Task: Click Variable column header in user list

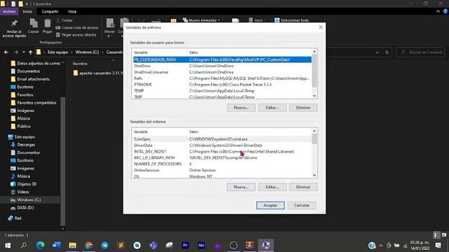Action: click(159, 52)
